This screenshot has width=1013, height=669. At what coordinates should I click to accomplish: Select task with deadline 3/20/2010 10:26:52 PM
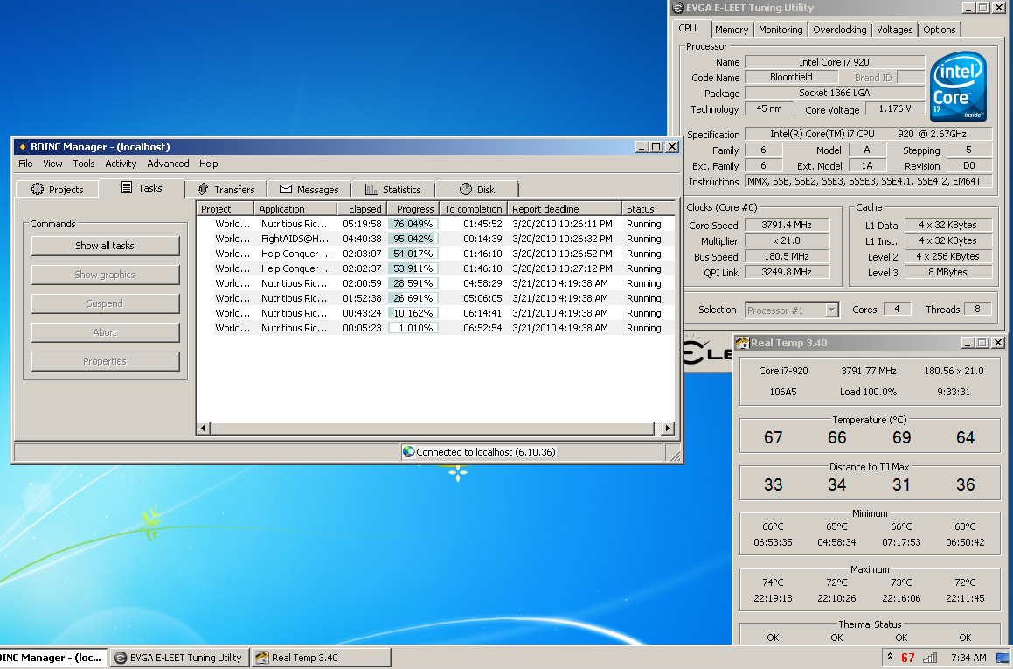click(435, 254)
